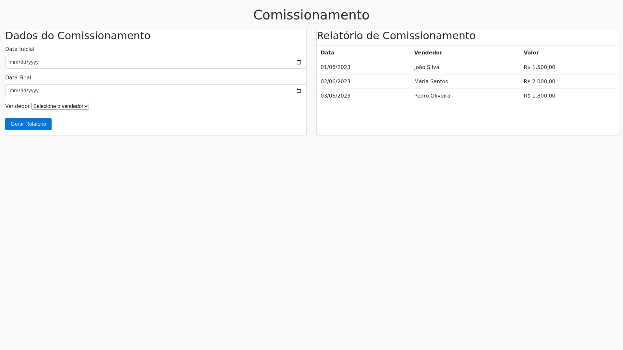Screen dimensions: 623x350
Task: Click the Dados do Comissionamento heading
Action: (x=78, y=36)
